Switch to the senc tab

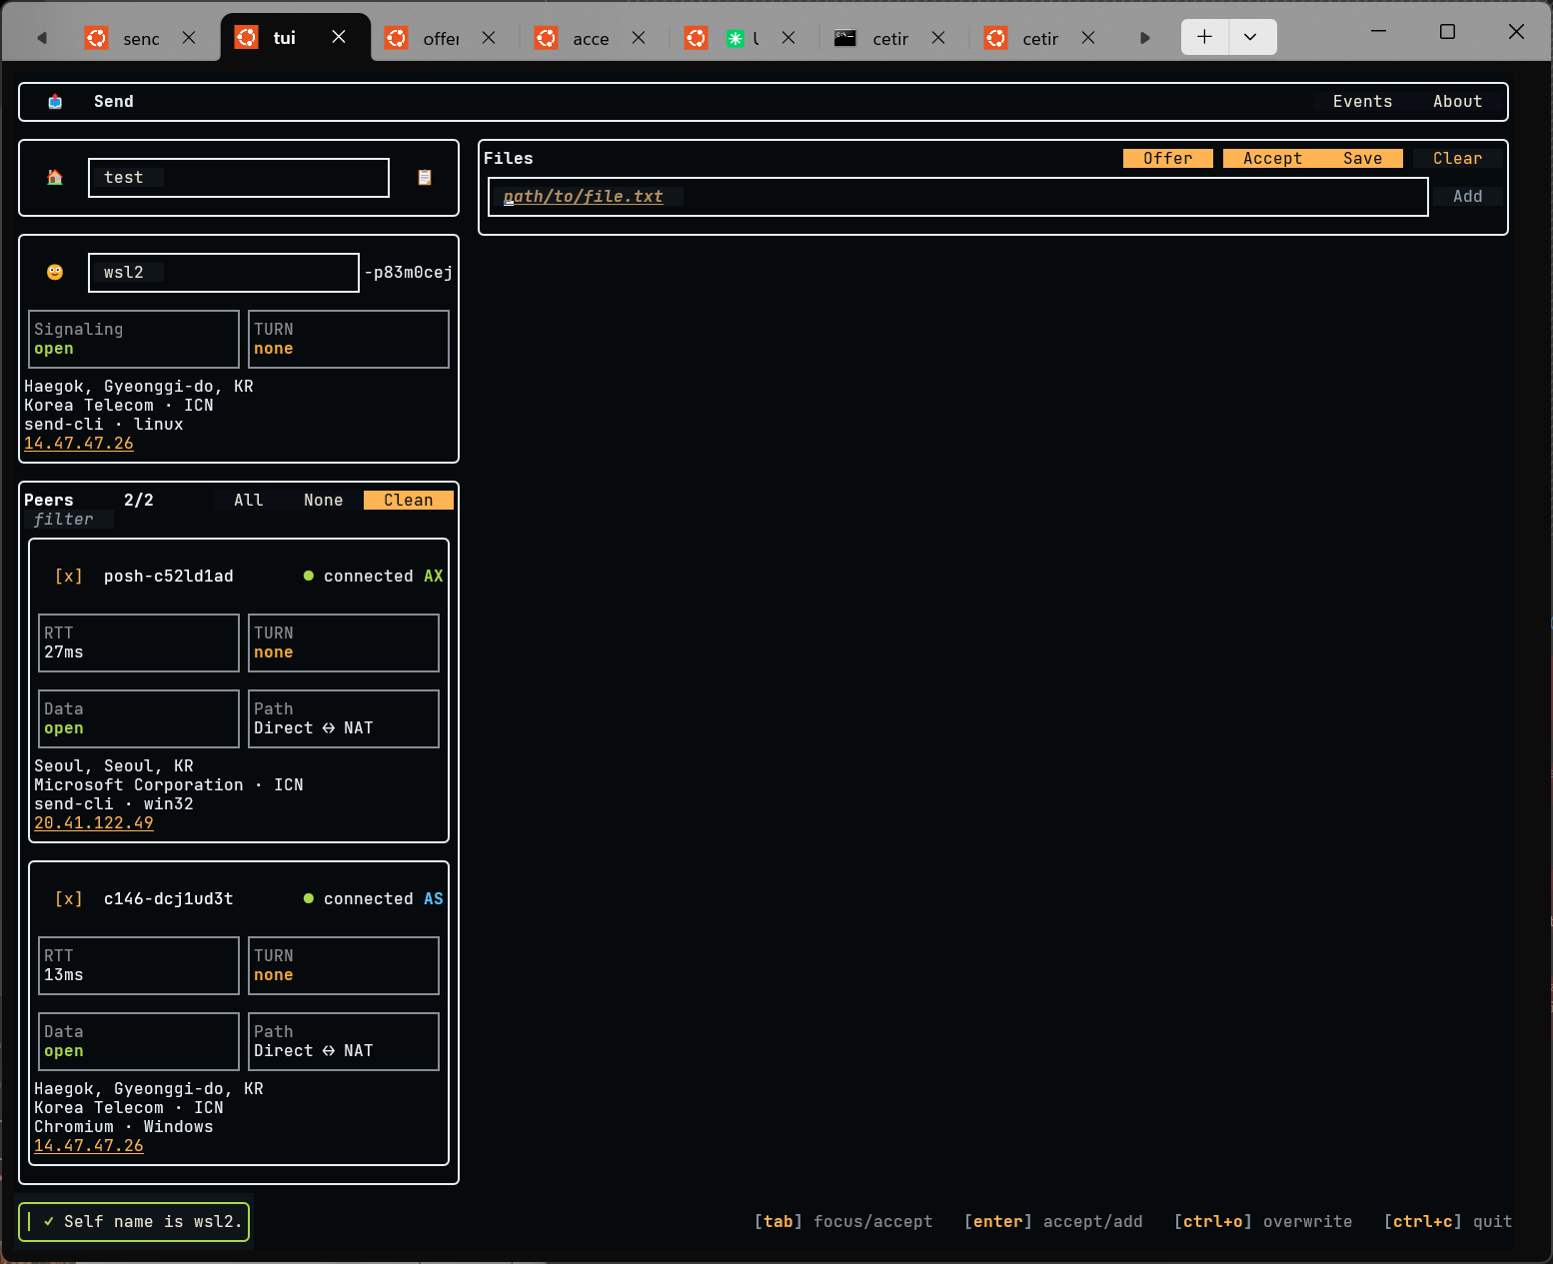pos(141,39)
